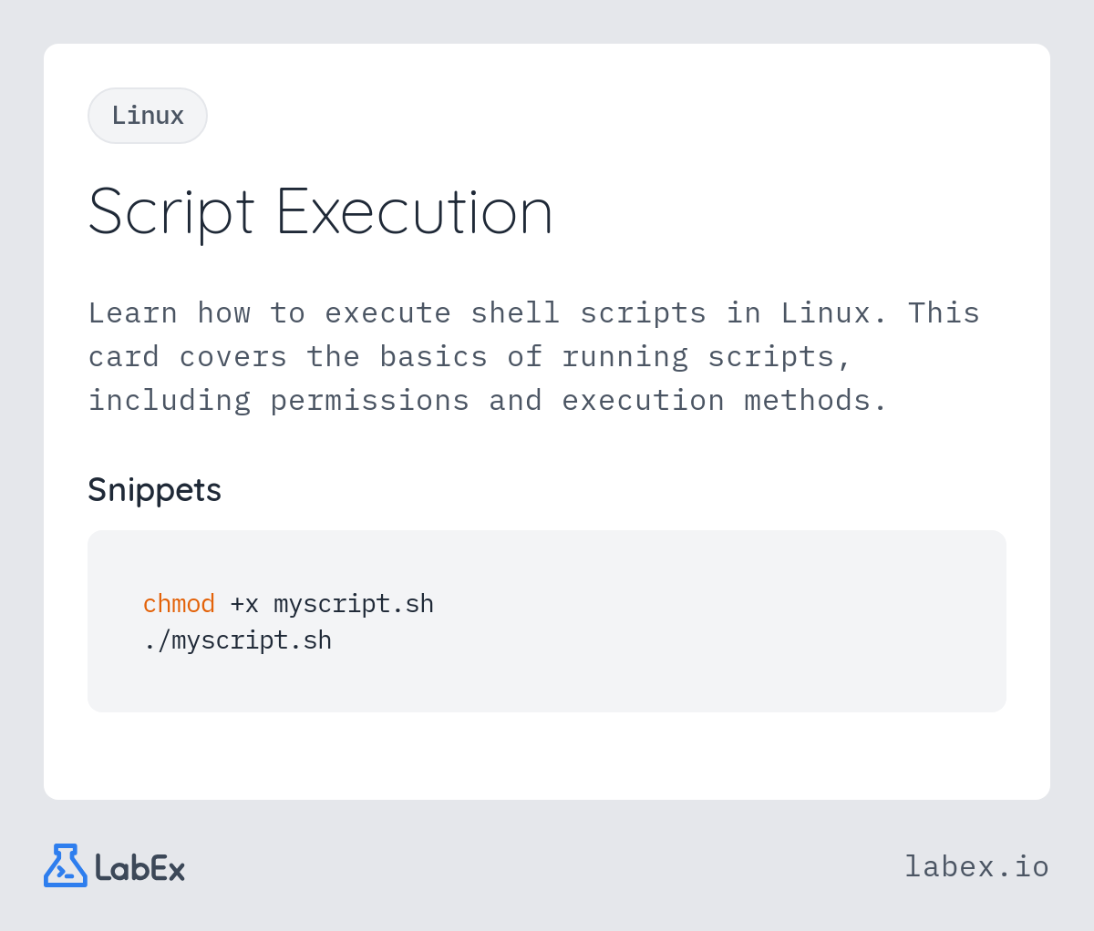Click inside the gray code snippet box
Viewport: 1094px width, 931px height.
547,621
